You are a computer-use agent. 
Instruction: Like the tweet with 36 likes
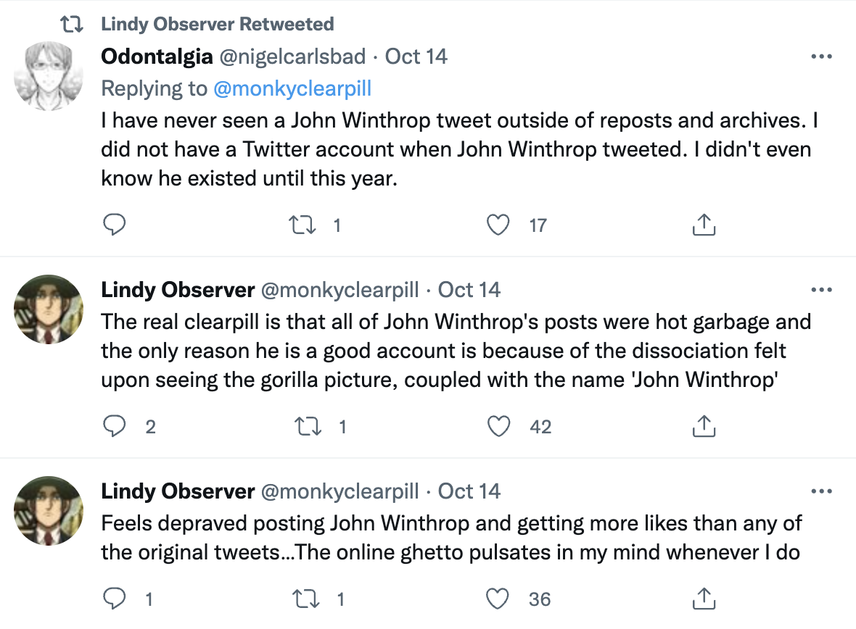tap(498, 599)
